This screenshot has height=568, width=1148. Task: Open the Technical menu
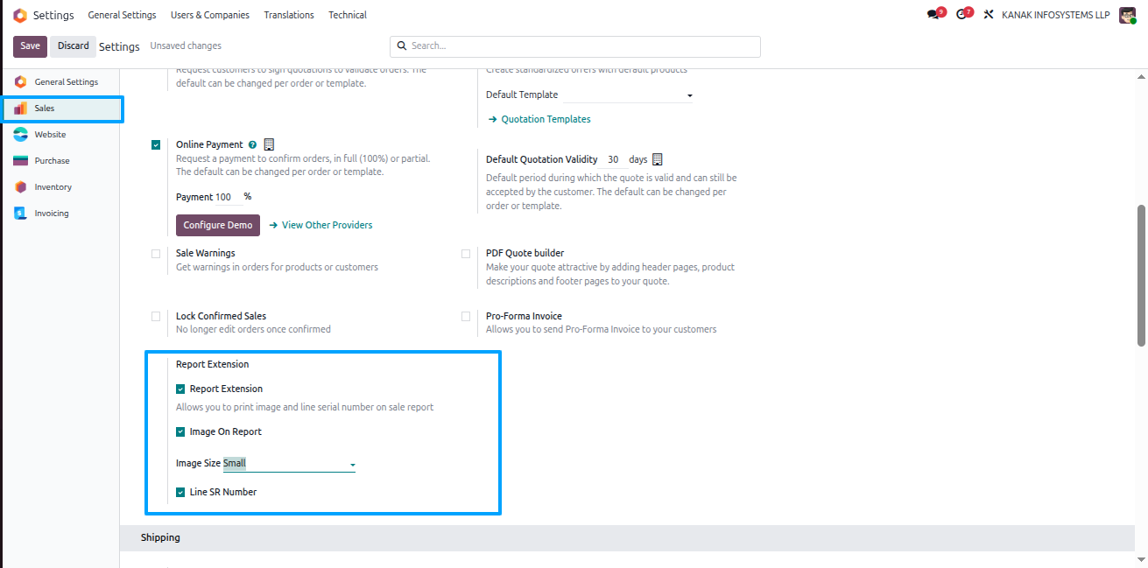click(x=348, y=15)
